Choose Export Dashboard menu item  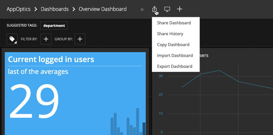tap(176, 66)
